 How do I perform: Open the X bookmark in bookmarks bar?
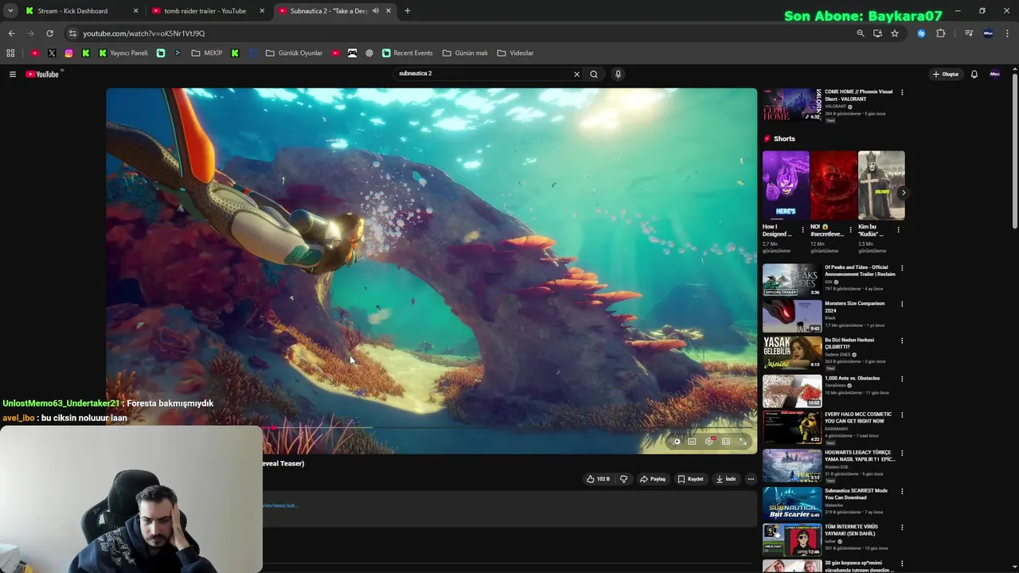[52, 53]
